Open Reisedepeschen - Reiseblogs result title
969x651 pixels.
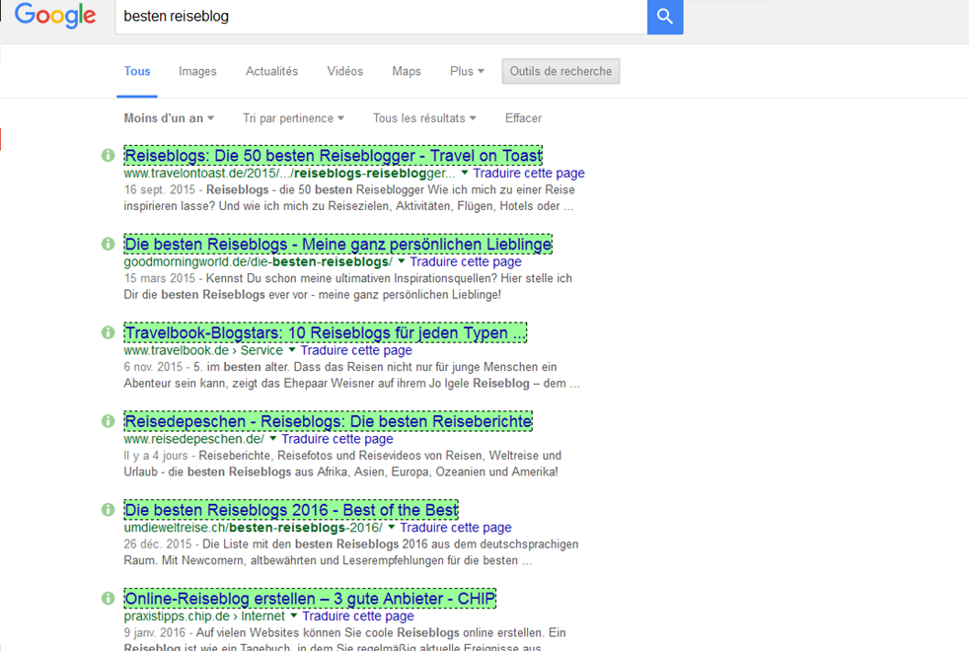click(x=329, y=421)
